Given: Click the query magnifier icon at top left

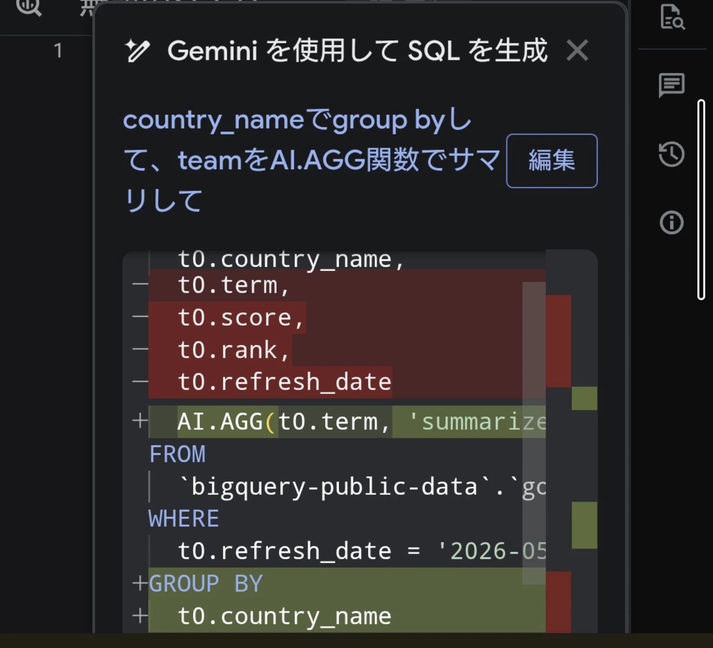Looking at the screenshot, I should (29, 7).
